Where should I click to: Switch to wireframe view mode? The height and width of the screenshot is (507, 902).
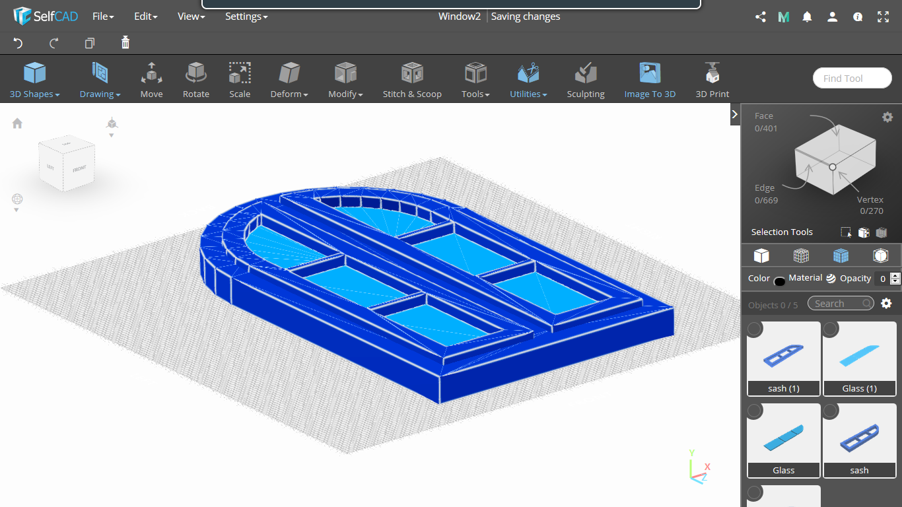coord(801,255)
